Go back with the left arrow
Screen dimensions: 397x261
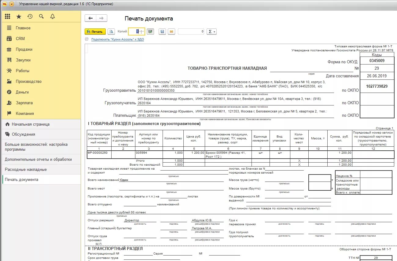[x=90, y=18]
